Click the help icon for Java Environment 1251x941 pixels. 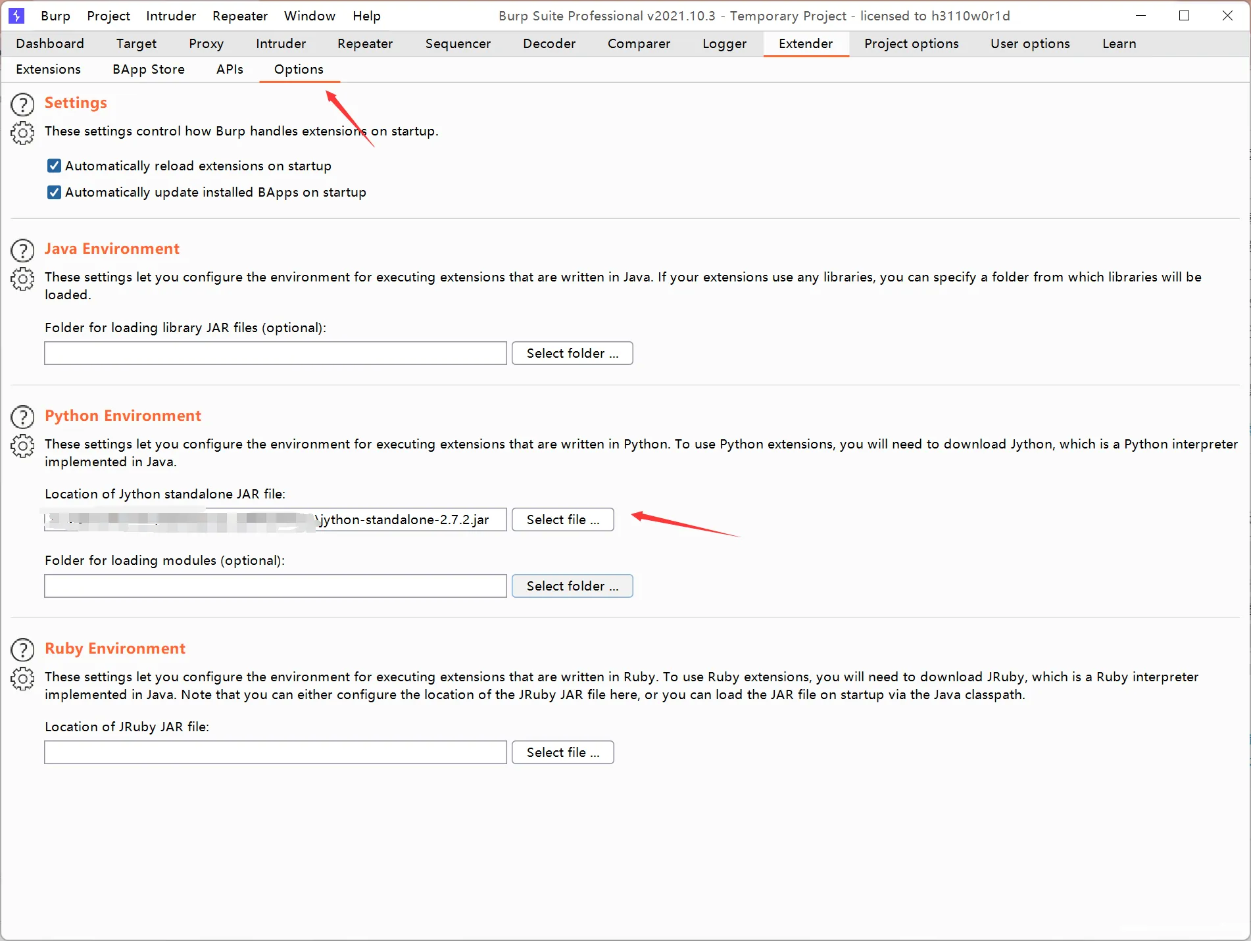tap(22, 251)
